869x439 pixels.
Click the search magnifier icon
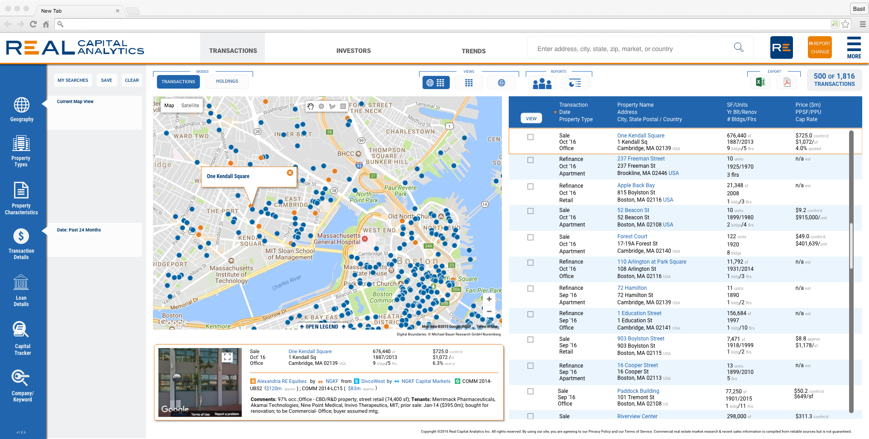coord(738,47)
